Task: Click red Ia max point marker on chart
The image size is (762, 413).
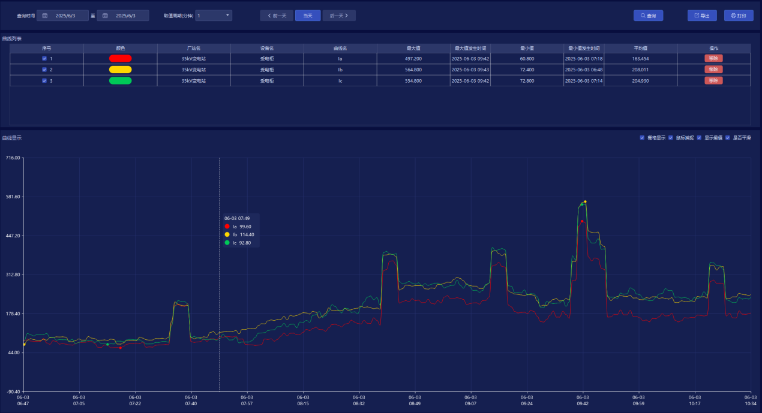Action: [581, 221]
